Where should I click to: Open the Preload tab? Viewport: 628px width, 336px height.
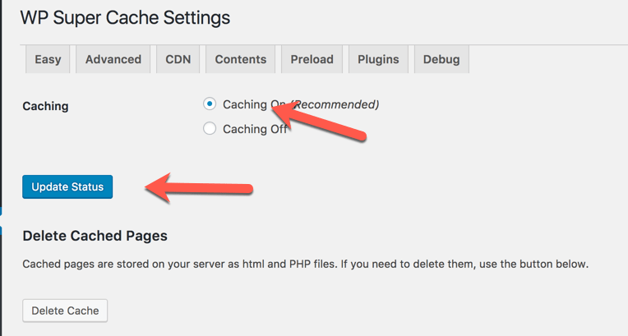(x=312, y=59)
